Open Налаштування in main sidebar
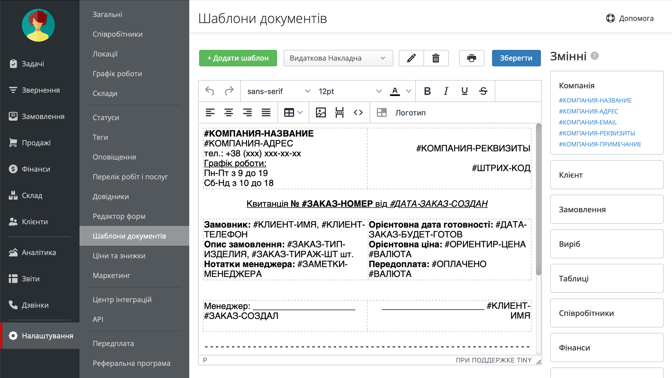 pyautogui.click(x=40, y=336)
